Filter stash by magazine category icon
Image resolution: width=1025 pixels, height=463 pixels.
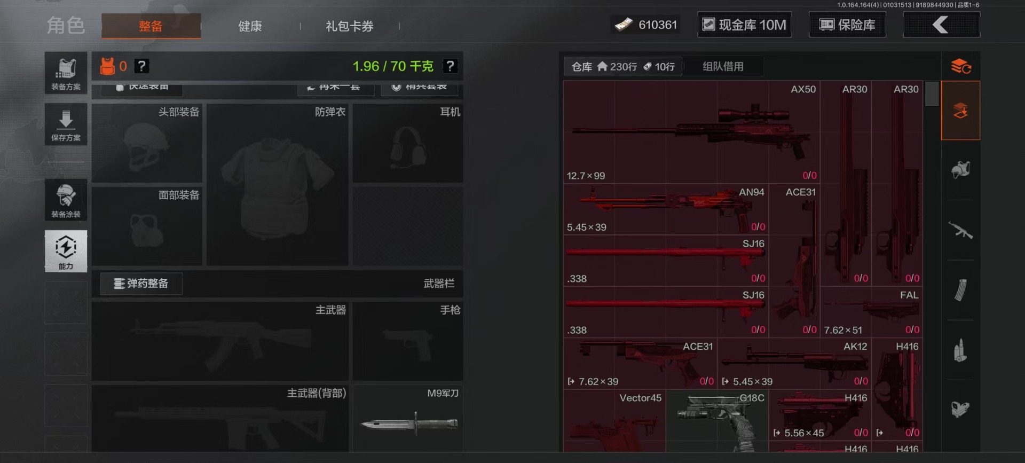click(x=960, y=290)
